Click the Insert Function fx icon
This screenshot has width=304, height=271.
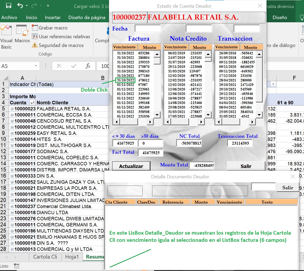tap(88, 66)
